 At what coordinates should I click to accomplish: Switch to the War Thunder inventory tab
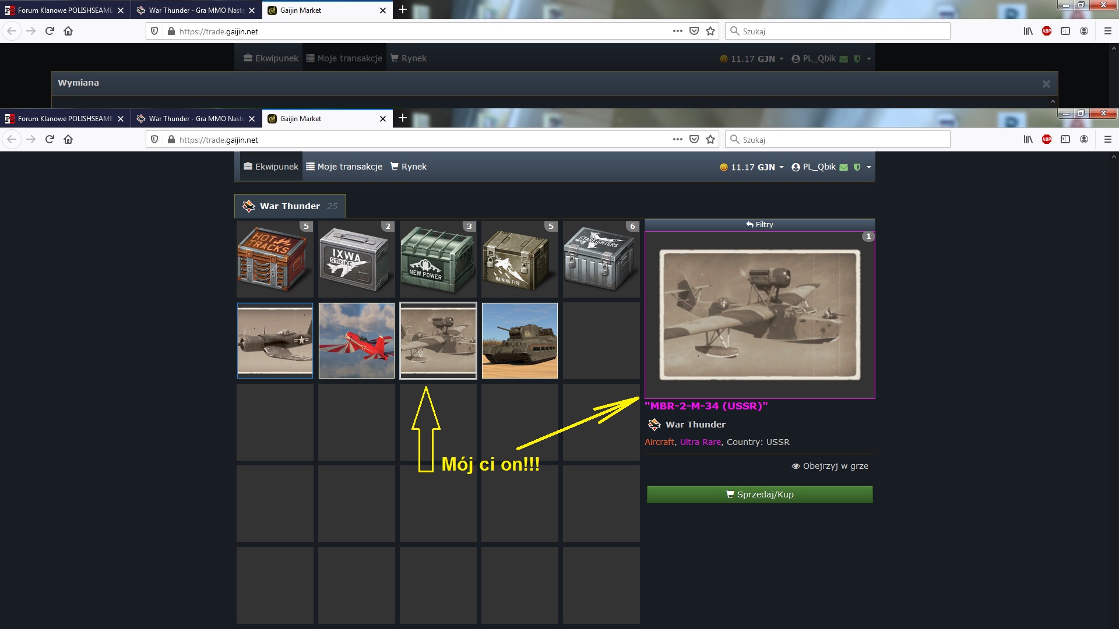coord(290,206)
